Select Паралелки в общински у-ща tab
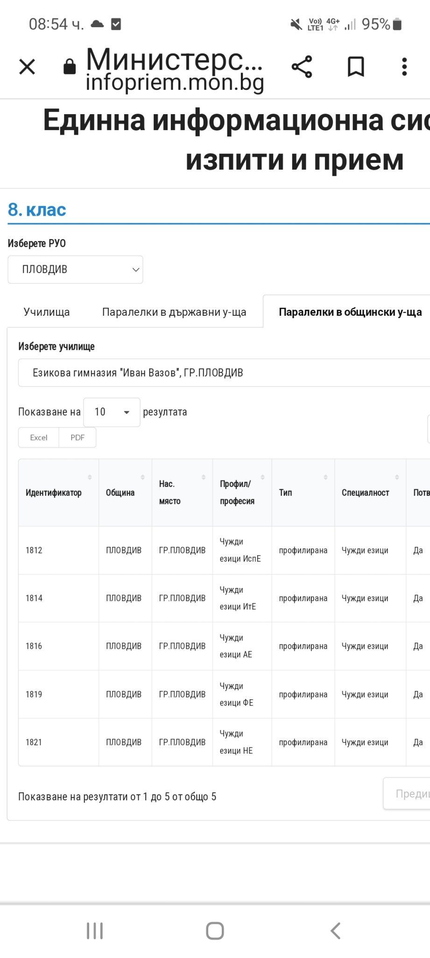The image size is (430, 958). point(350,312)
